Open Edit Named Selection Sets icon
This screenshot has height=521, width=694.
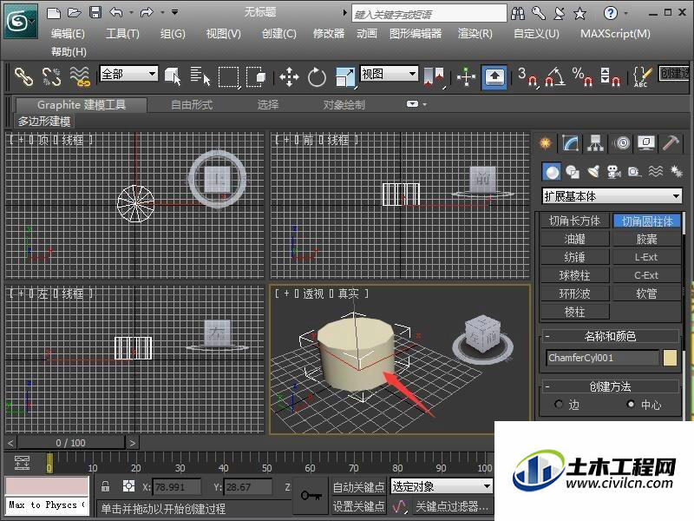tap(642, 77)
